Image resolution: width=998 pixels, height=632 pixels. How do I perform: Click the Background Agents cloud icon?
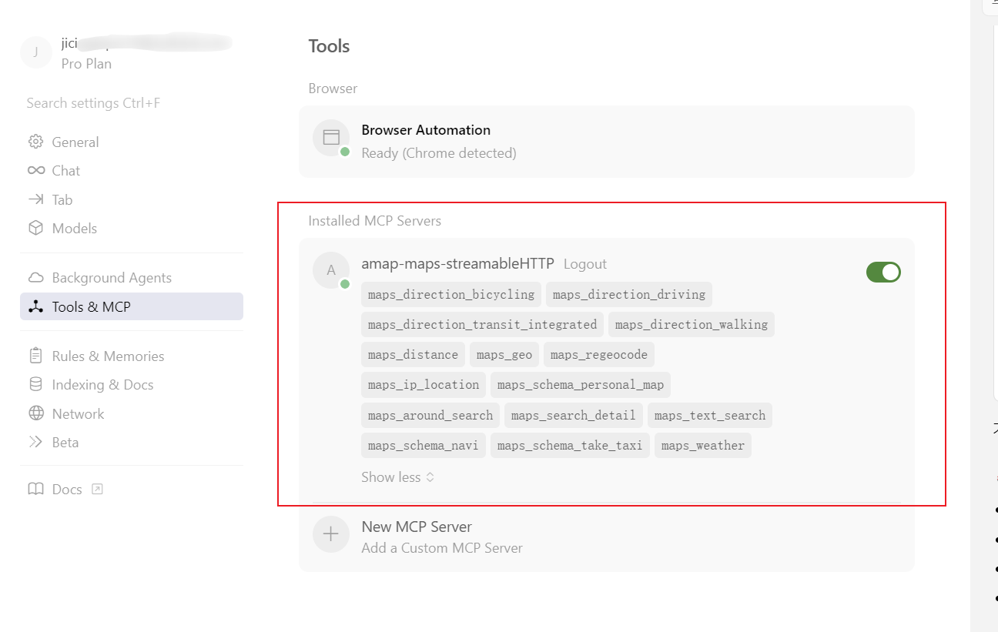coord(35,277)
